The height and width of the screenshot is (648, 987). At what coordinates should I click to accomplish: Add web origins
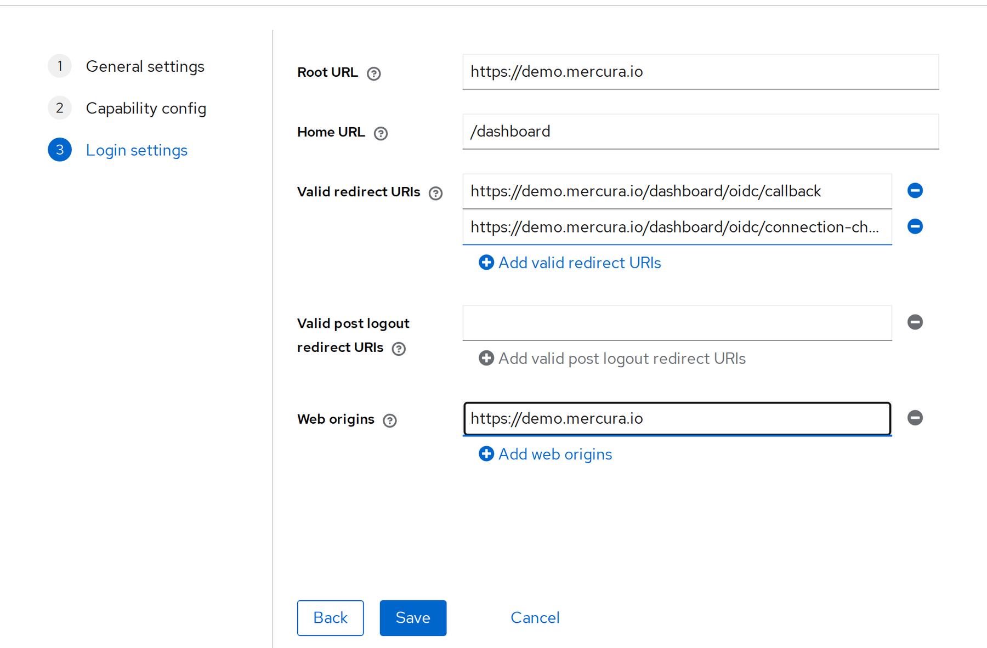[545, 454]
